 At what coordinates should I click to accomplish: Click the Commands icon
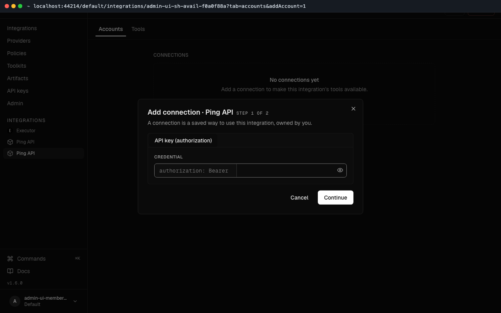point(10,259)
